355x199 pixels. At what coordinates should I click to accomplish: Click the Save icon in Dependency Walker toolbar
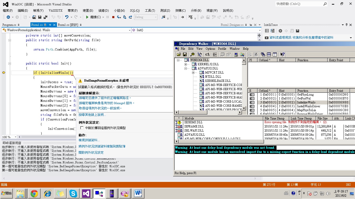click(x=185, y=54)
